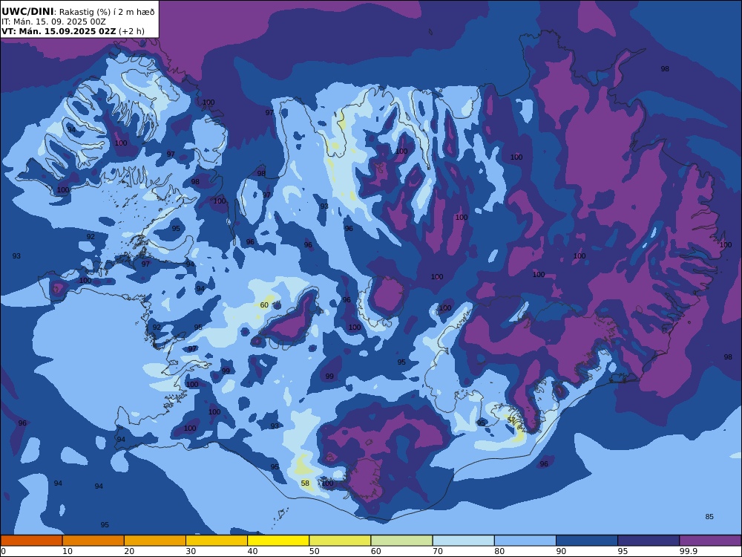Select the medium blue 90–95 legend swatch

(x=587, y=541)
